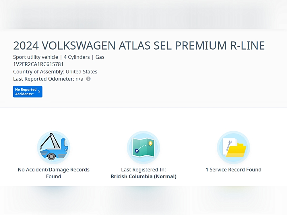Click the British Columbia (Normal) text
The height and width of the screenshot is (215, 287).
[x=143, y=177]
